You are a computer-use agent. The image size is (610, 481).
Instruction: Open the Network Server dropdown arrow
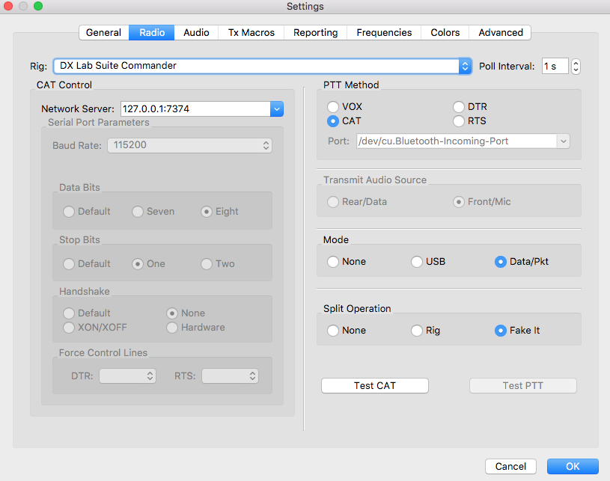pyautogui.click(x=276, y=109)
